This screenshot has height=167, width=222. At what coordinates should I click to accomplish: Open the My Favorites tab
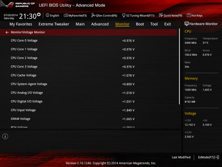[x=21, y=24]
